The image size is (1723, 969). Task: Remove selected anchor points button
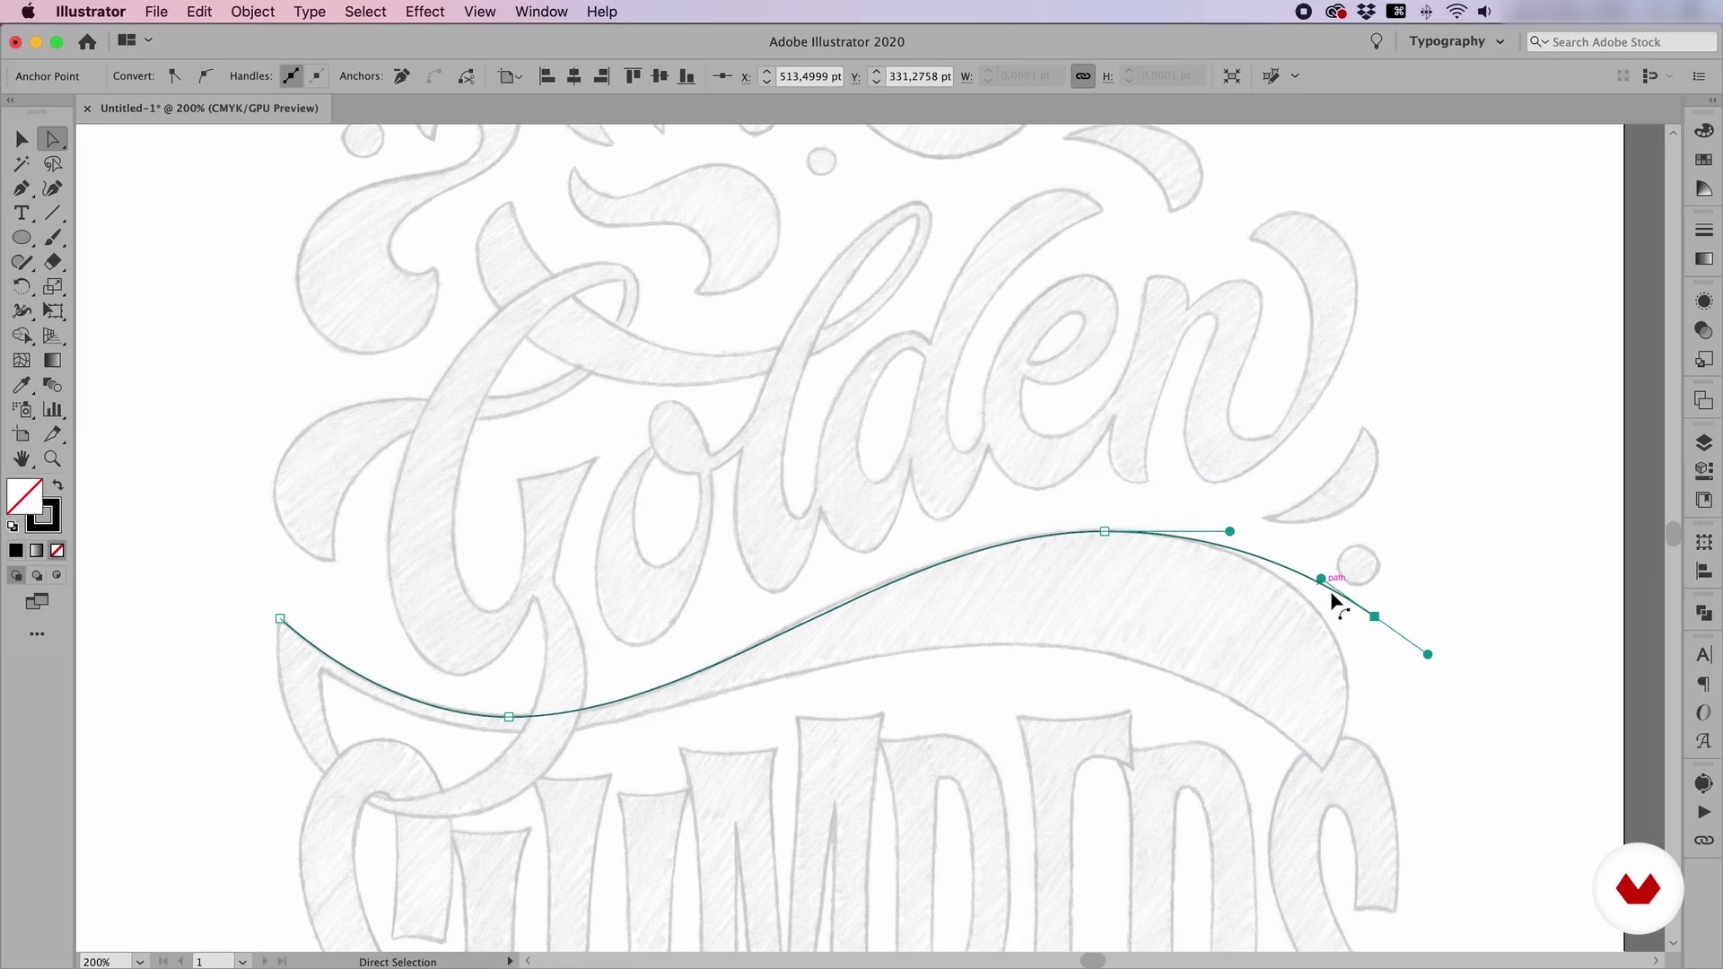(401, 76)
